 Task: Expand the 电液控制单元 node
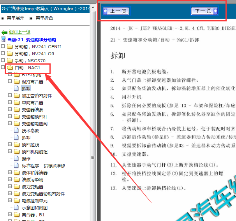click(x=10, y=200)
